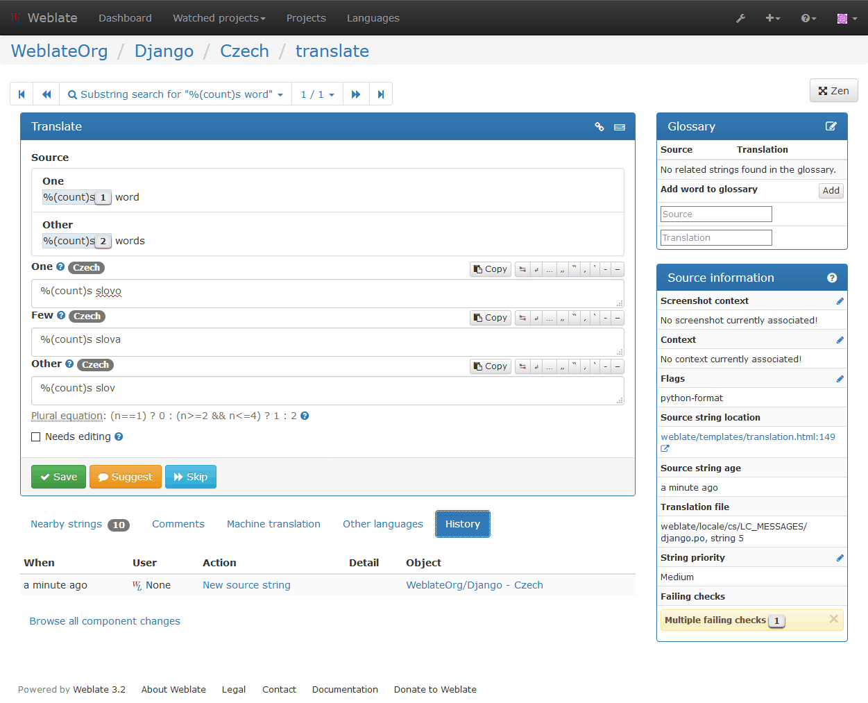Screen dimensions: 868x703
Task: Edit the String priority
Action: click(840, 558)
